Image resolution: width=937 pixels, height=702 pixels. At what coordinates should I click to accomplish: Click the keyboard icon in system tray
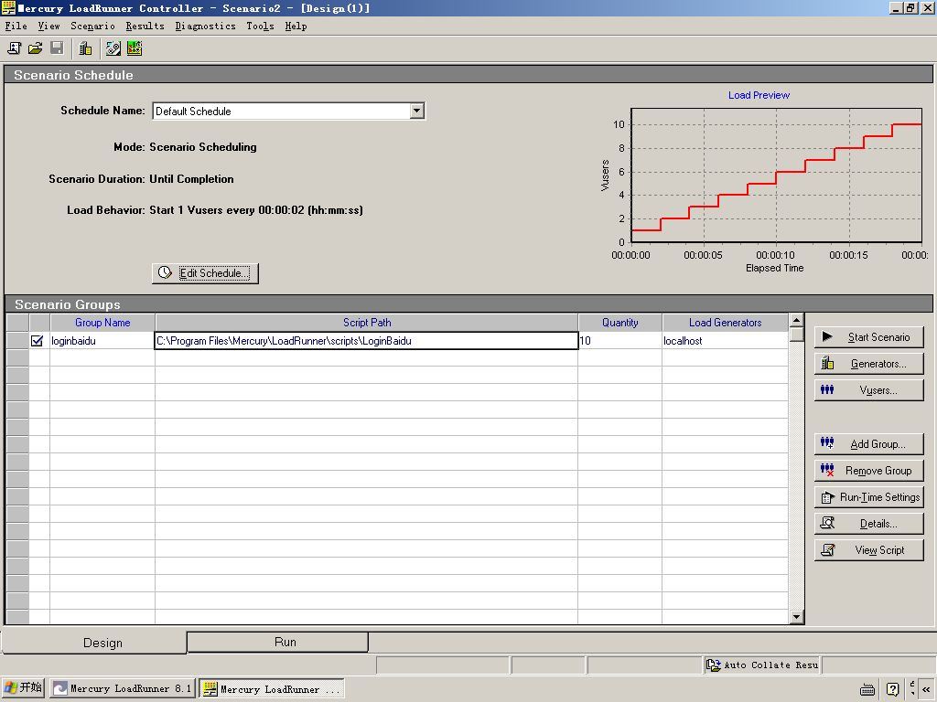pyautogui.click(x=867, y=689)
